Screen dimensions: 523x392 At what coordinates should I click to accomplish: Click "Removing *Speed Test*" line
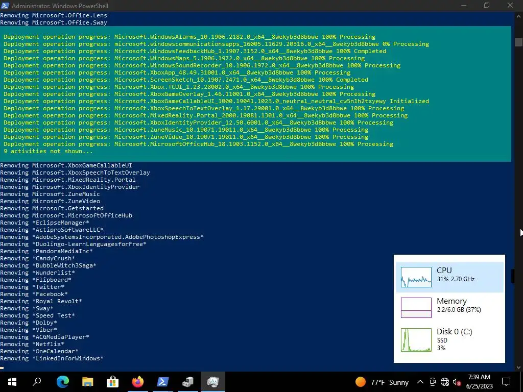(x=37, y=315)
